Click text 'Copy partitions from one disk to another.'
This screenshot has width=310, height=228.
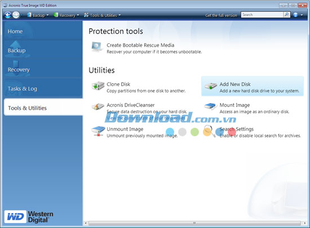click(x=146, y=91)
